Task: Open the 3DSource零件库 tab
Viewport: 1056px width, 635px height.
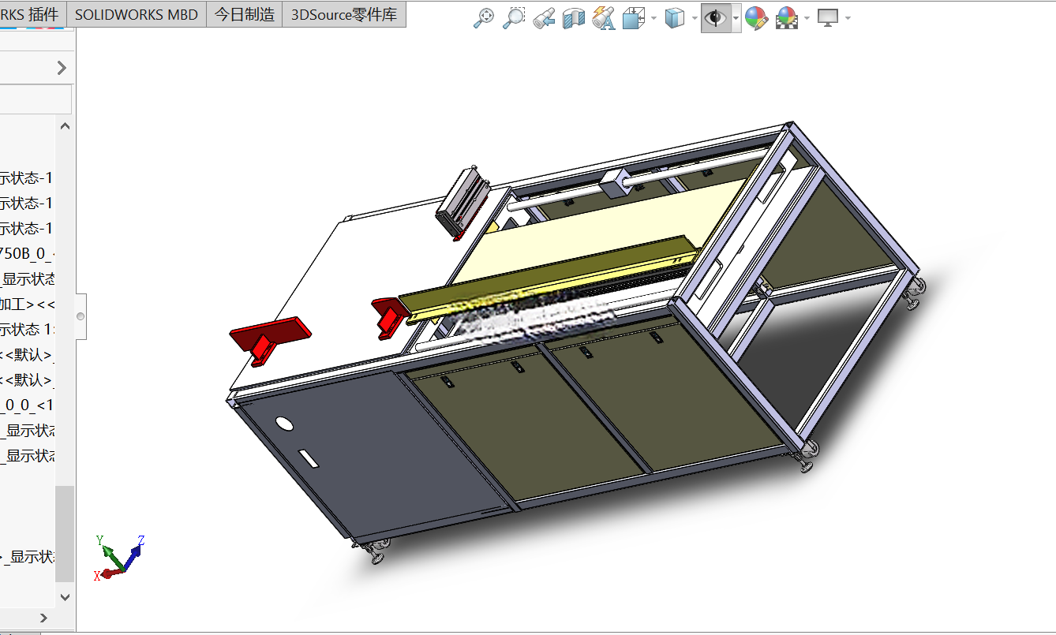Action: point(344,14)
